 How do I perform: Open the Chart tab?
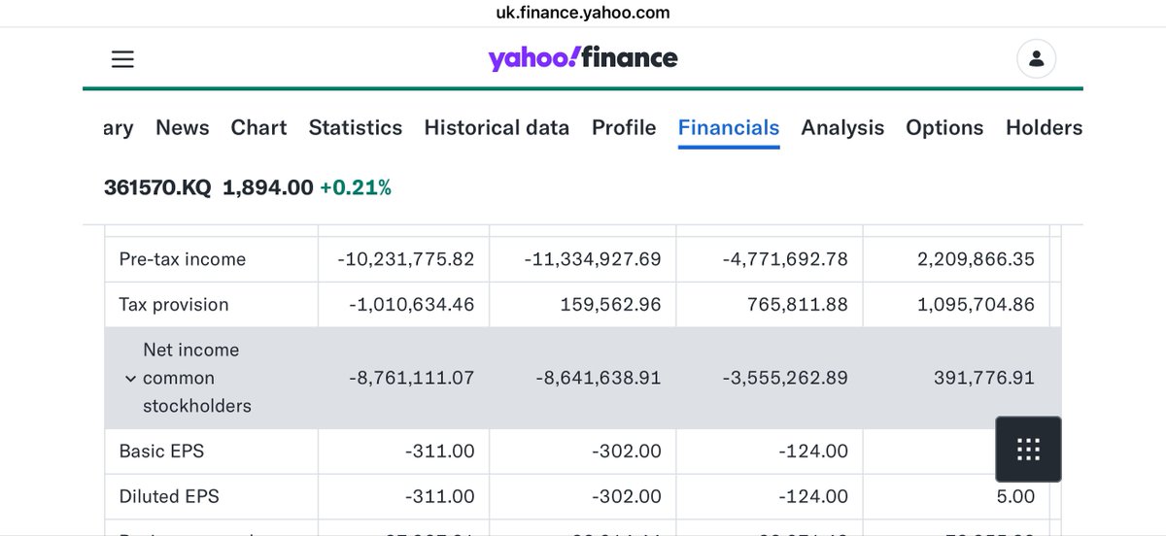(258, 127)
